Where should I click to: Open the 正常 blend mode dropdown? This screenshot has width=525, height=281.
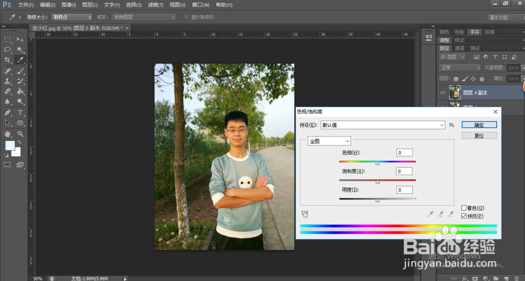point(460,68)
